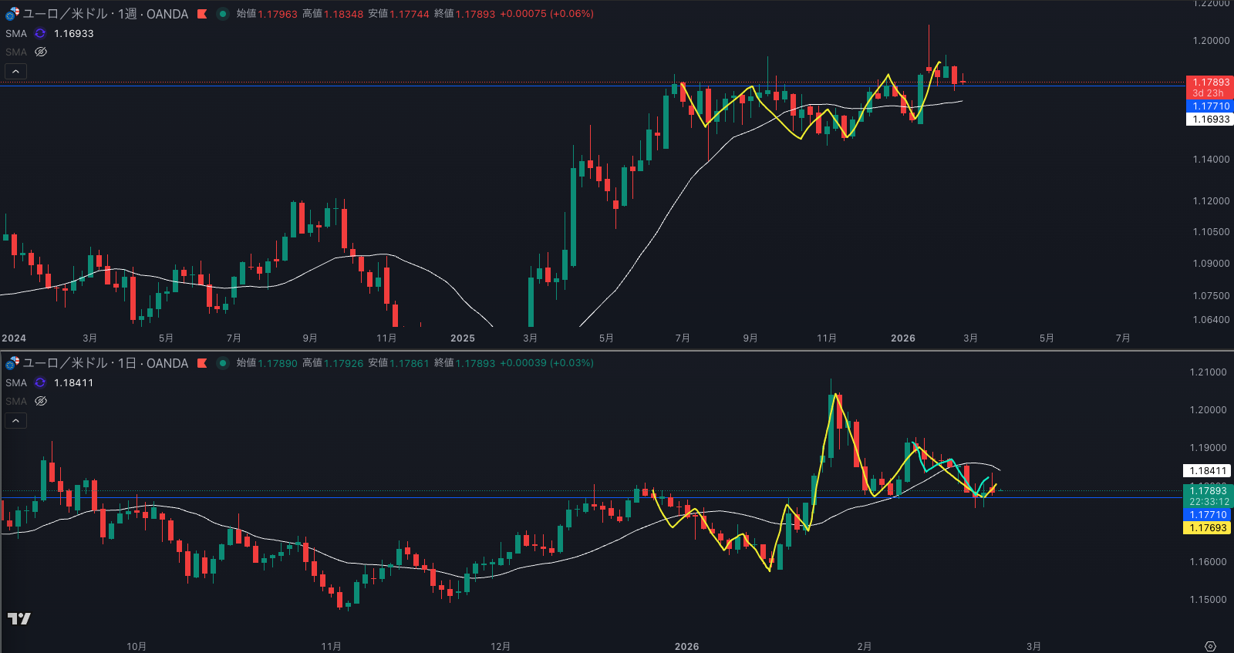Click the blue 1.17710 price label on weekly axis
The width and height of the screenshot is (1234, 653).
click(x=1209, y=106)
